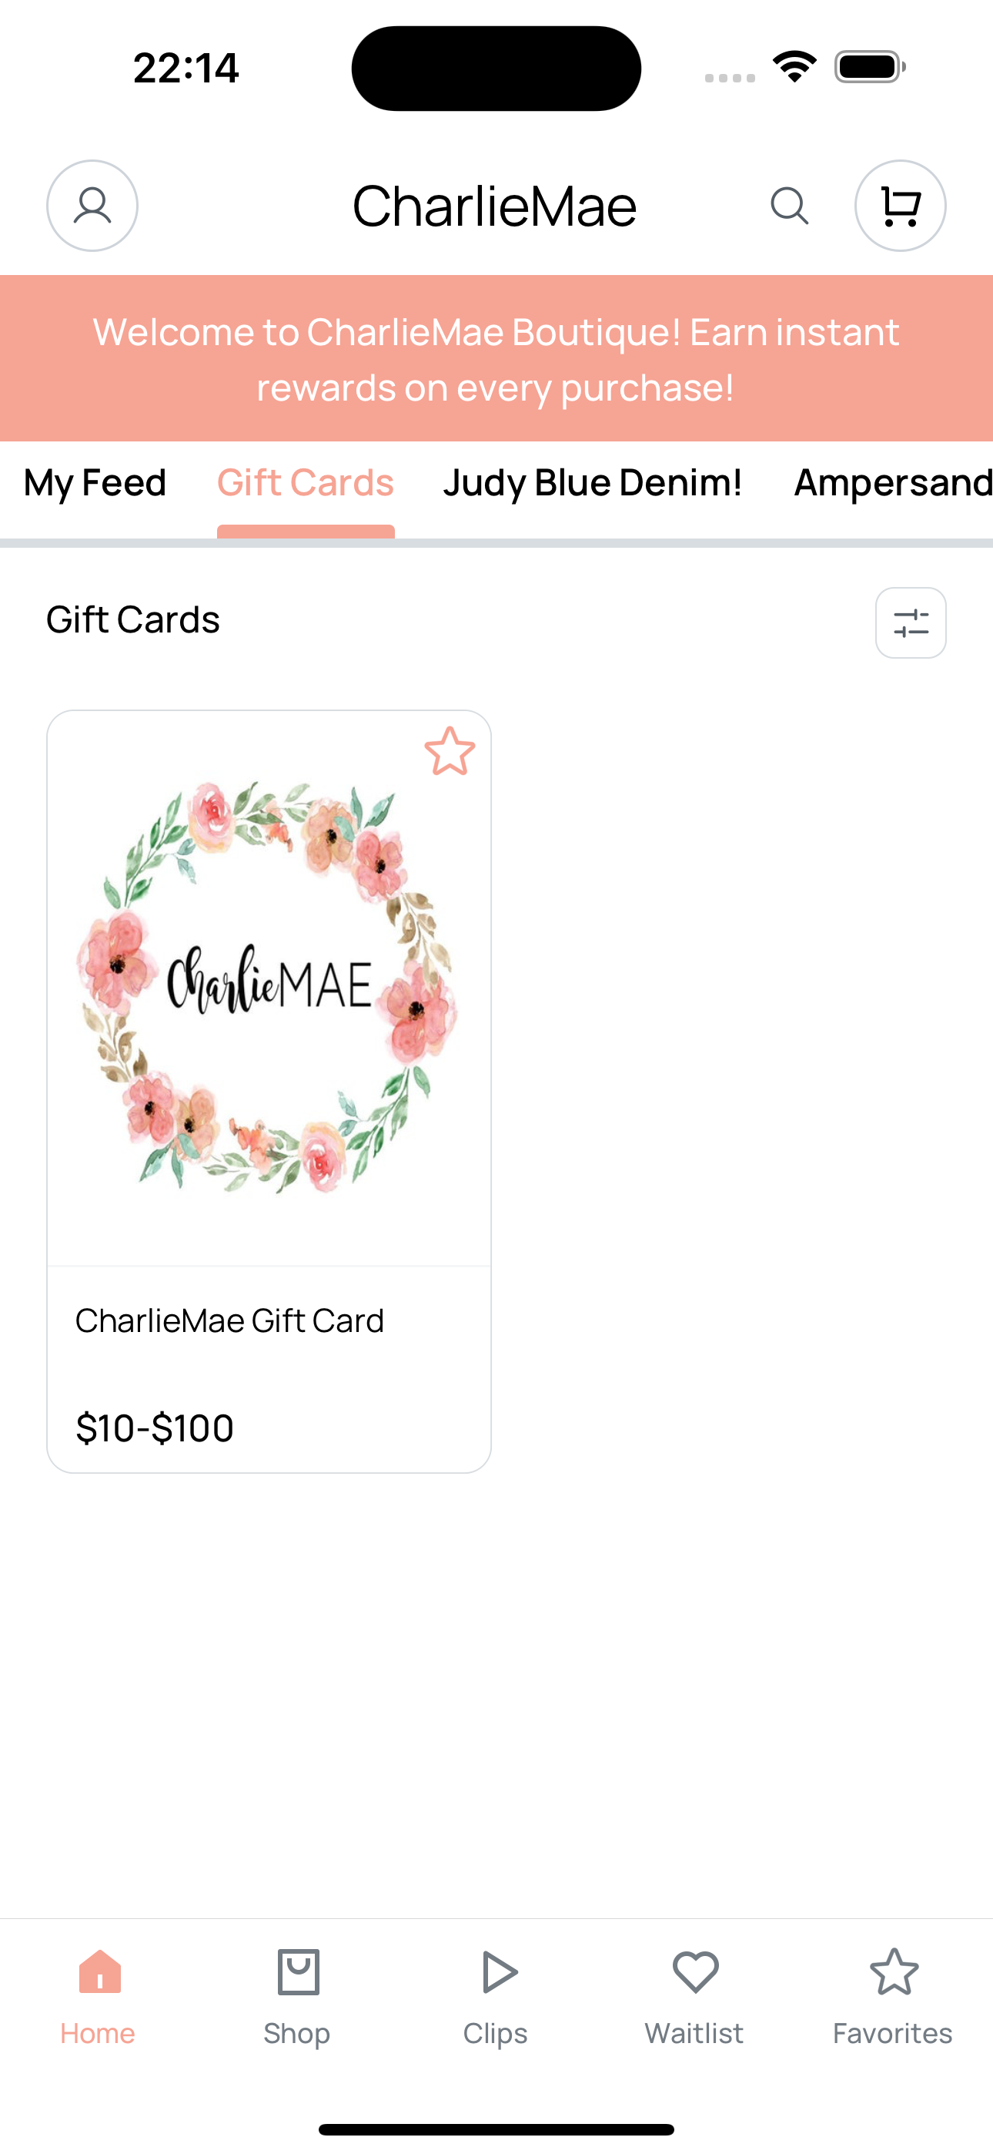Tap the Wi-Fi status bar icon
The image size is (993, 2154).
pyautogui.click(x=794, y=67)
